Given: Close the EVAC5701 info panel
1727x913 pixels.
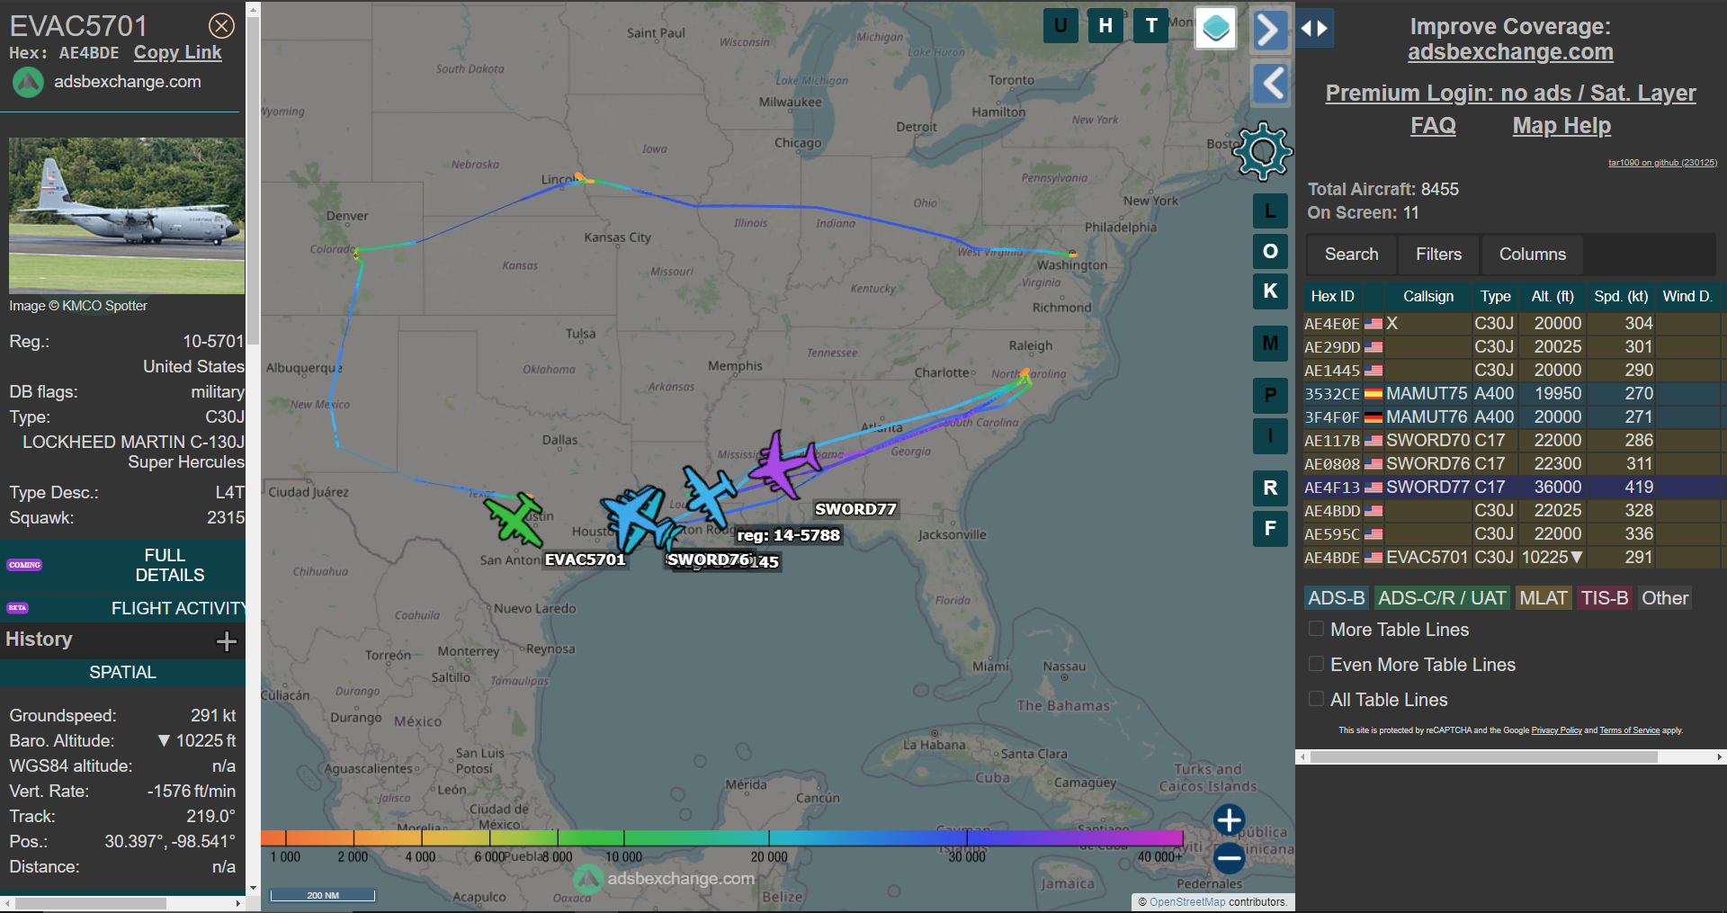Looking at the screenshot, I should [221, 26].
